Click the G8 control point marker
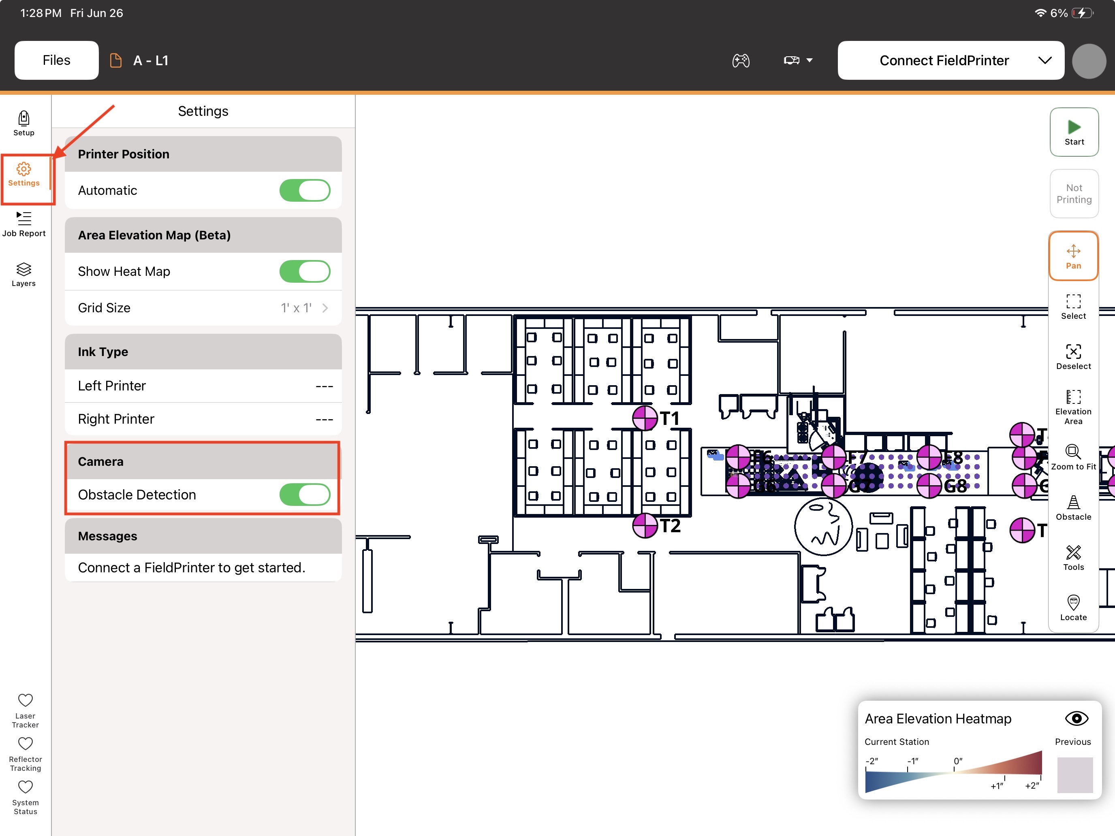This screenshot has width=1115, height=836. point(929,486)
